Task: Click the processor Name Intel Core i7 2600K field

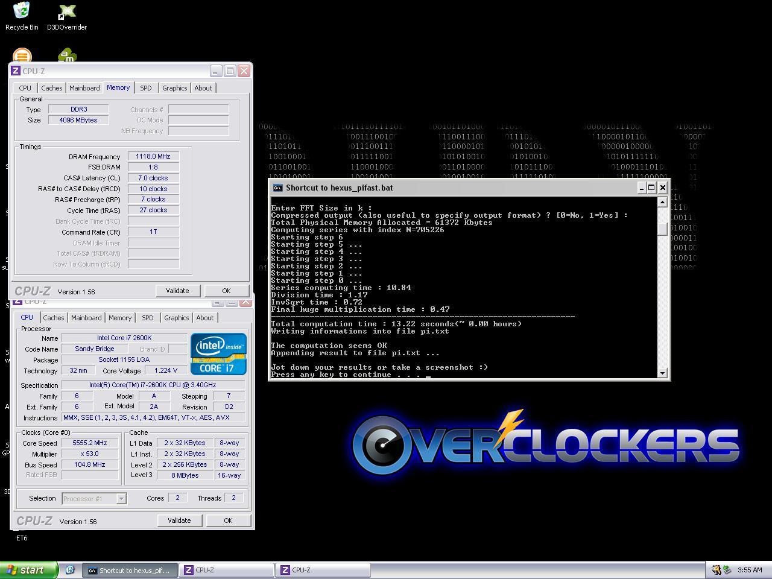Action: pyautogui.click(x=124, y=338)
